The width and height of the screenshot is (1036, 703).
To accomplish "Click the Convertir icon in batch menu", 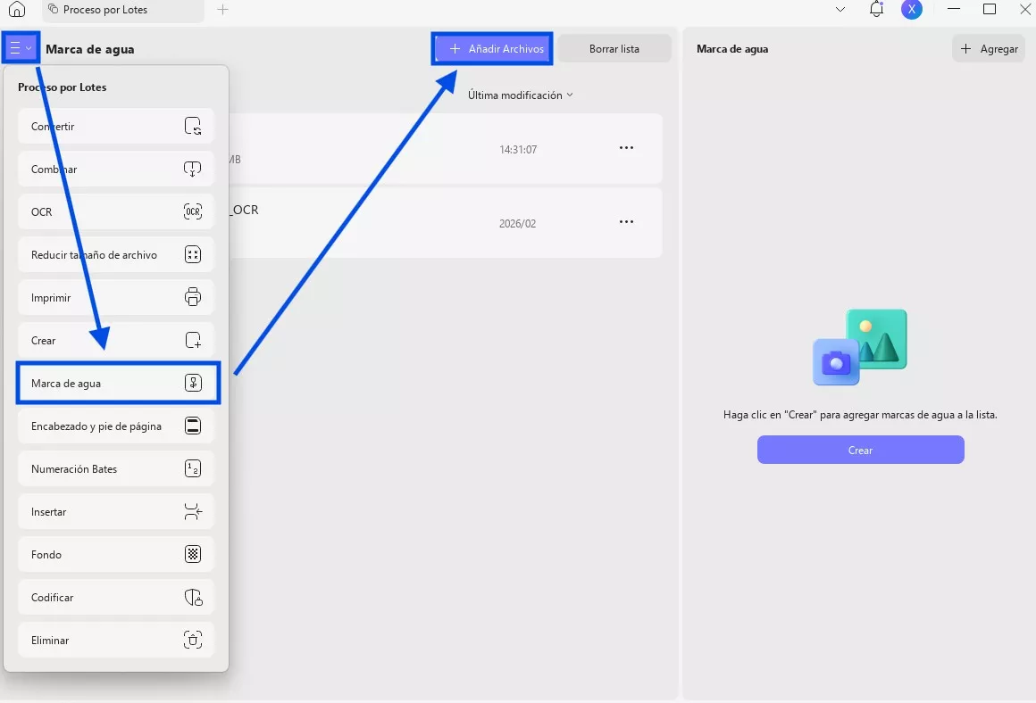I will (192, 126).
